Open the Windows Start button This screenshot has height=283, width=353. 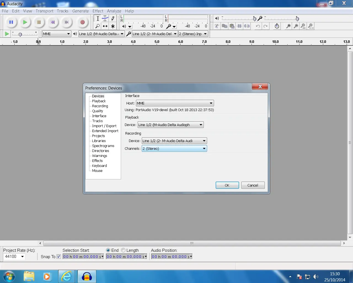tap(9, 276)
